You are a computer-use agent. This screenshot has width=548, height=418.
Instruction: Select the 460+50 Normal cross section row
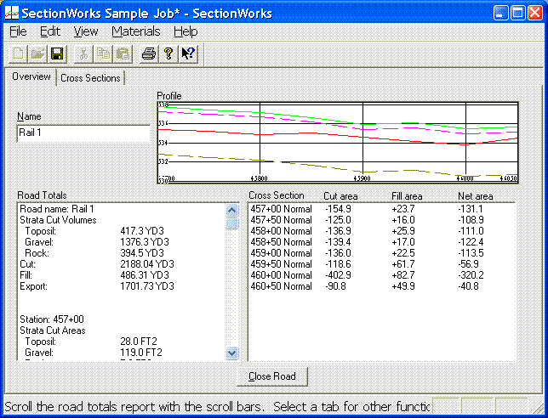coord(381,286)
